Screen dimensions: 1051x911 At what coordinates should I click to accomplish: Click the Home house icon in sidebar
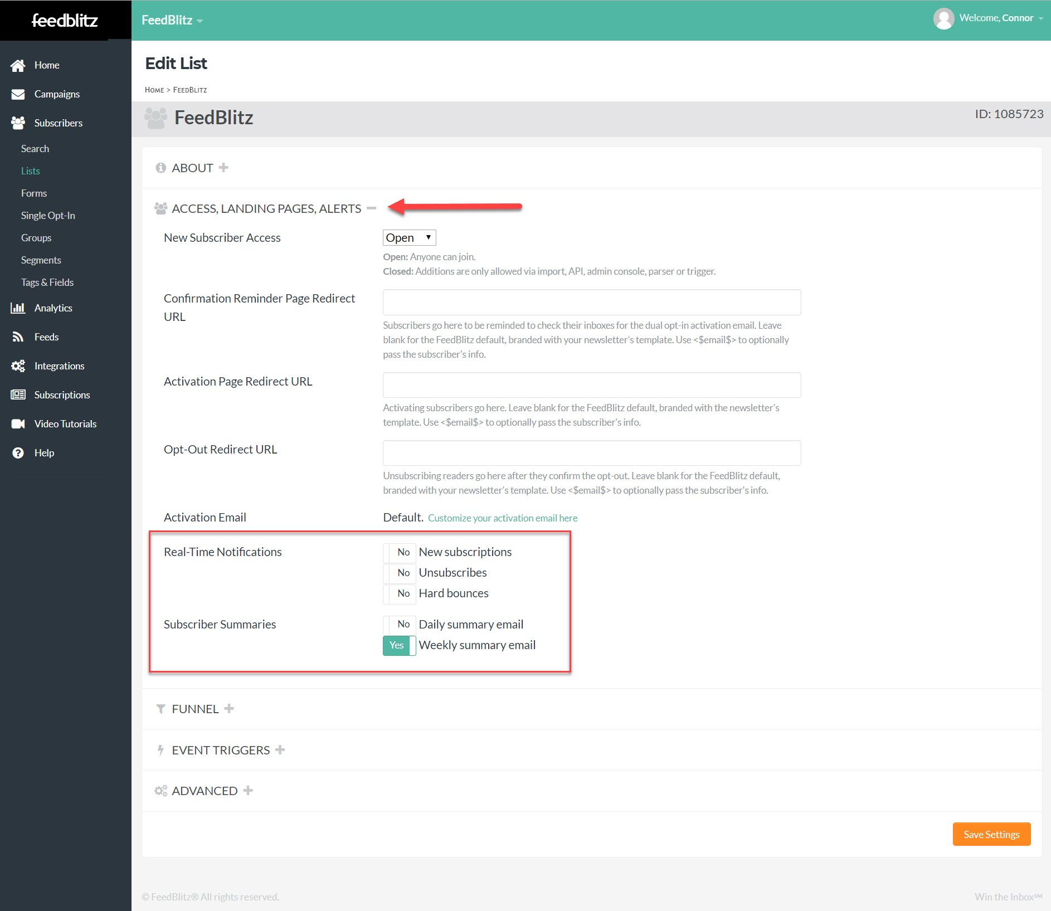point(18,65)
